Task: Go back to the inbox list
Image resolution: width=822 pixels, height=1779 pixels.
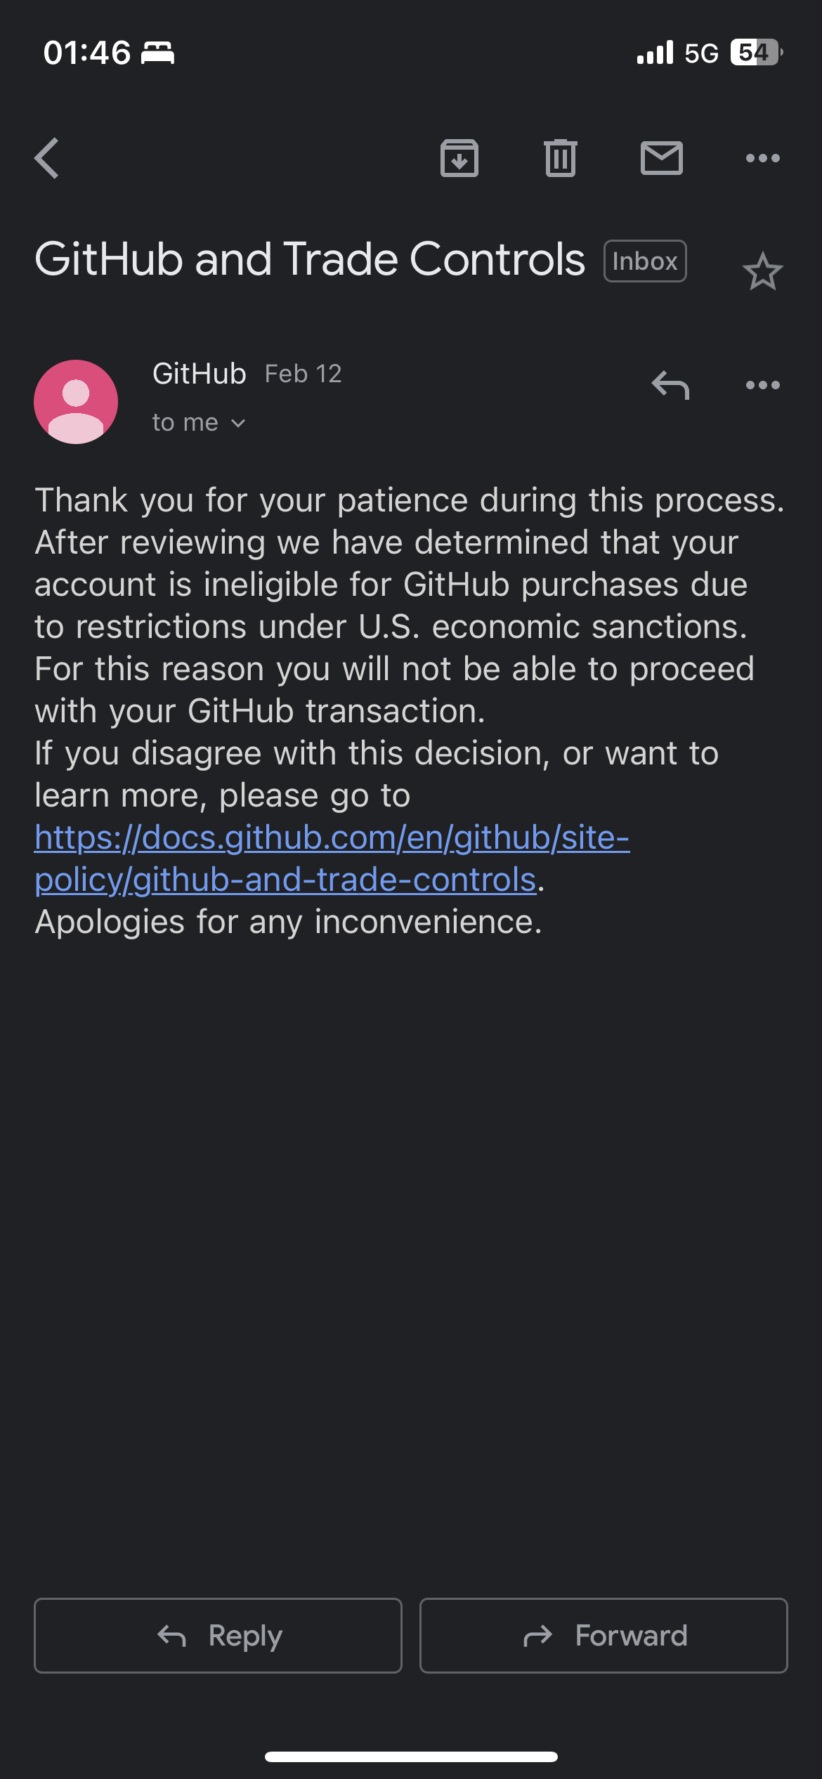Action: 47,158
